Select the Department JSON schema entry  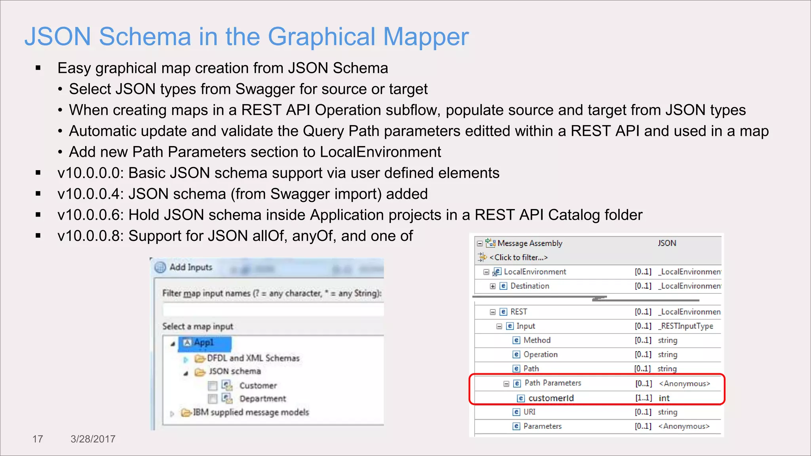[x=263, y=399]
